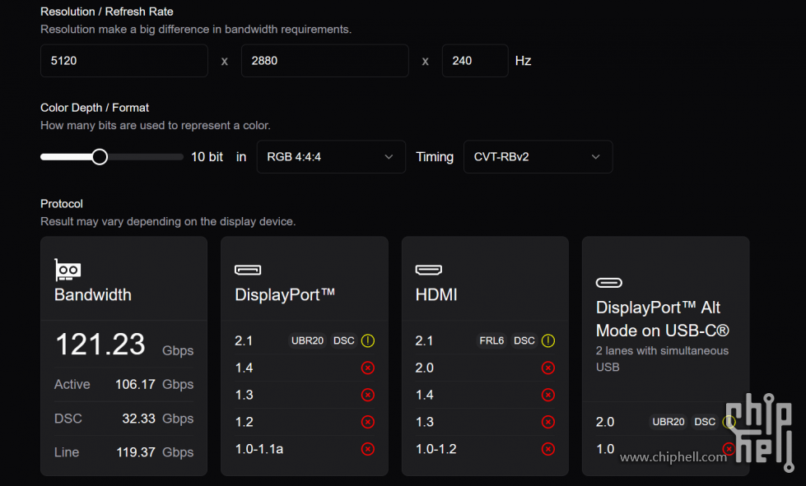Click the "2 lanes with simultaneous USB" text

(x=662, y=359)
